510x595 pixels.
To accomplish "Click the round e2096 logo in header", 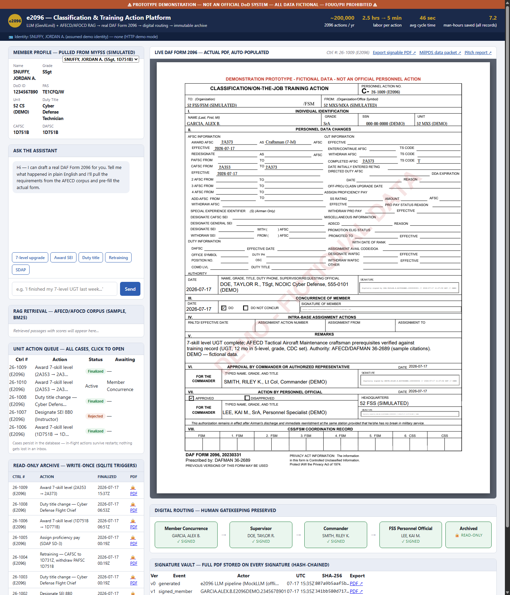I will click(x=15, y=21).
